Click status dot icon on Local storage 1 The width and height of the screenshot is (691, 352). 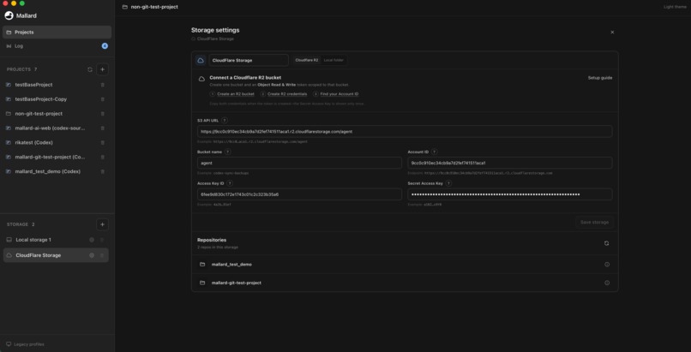pyautogui.click(x=92, y=240)
